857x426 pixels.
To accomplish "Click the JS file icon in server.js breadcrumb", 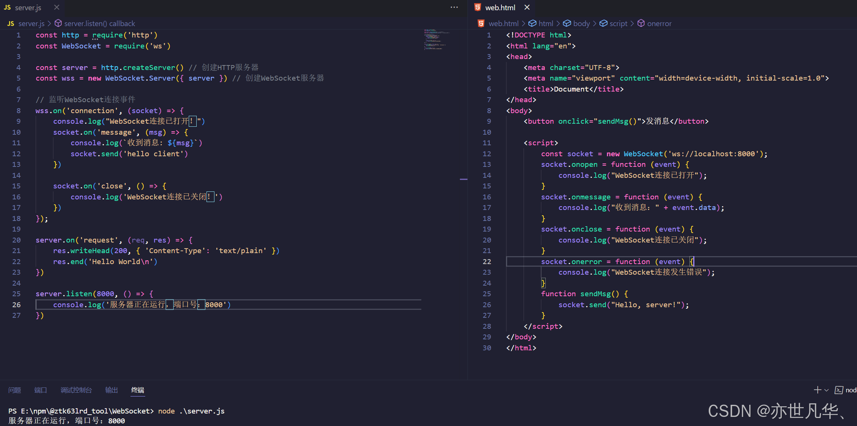I will (x=11, y=23).
